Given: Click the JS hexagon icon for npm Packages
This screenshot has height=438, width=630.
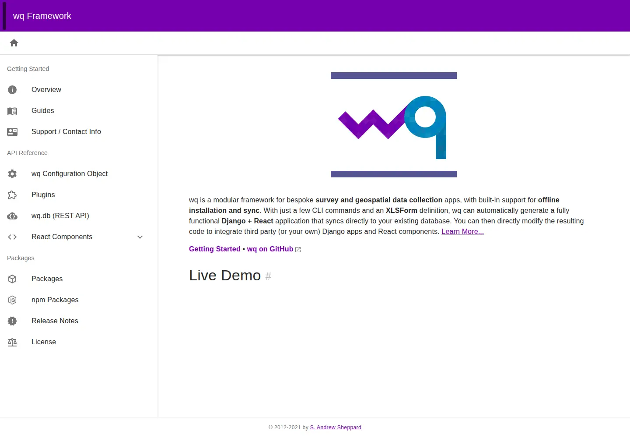Looking at the screenshot, I should click(12, 300).
